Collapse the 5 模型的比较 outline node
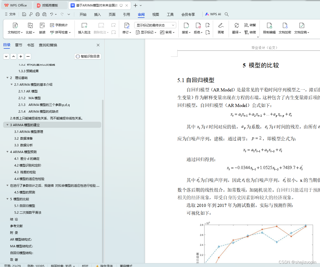 7,199
